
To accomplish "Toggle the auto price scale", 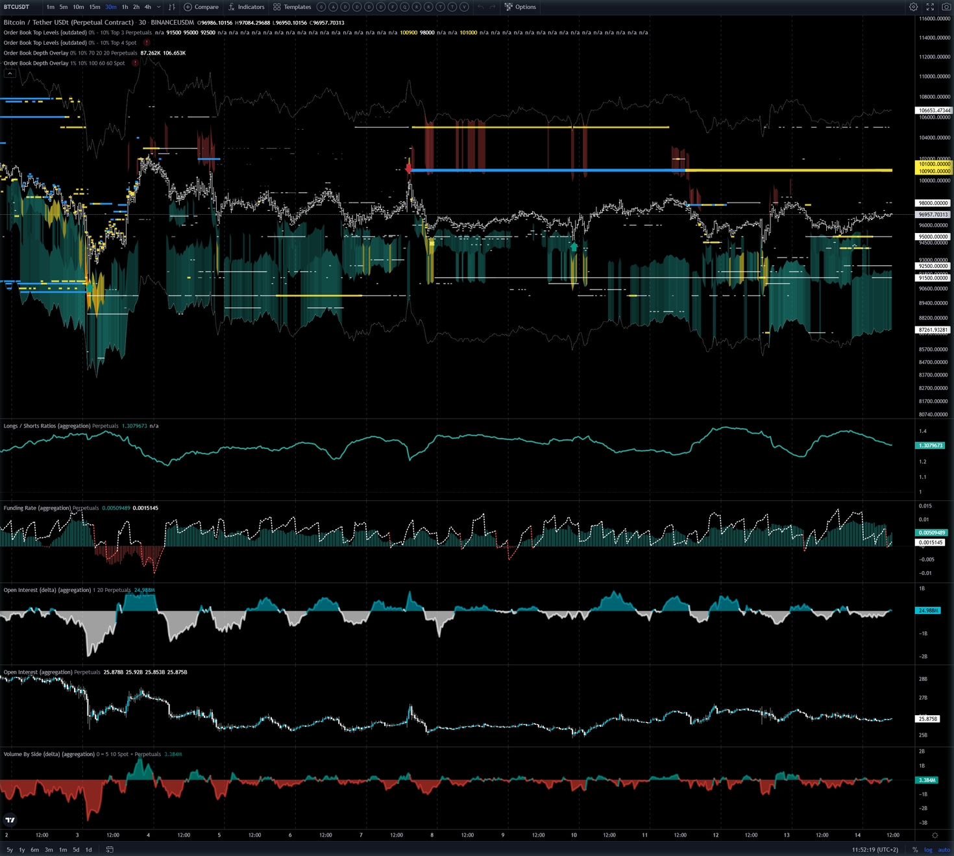I will point(944,850).
